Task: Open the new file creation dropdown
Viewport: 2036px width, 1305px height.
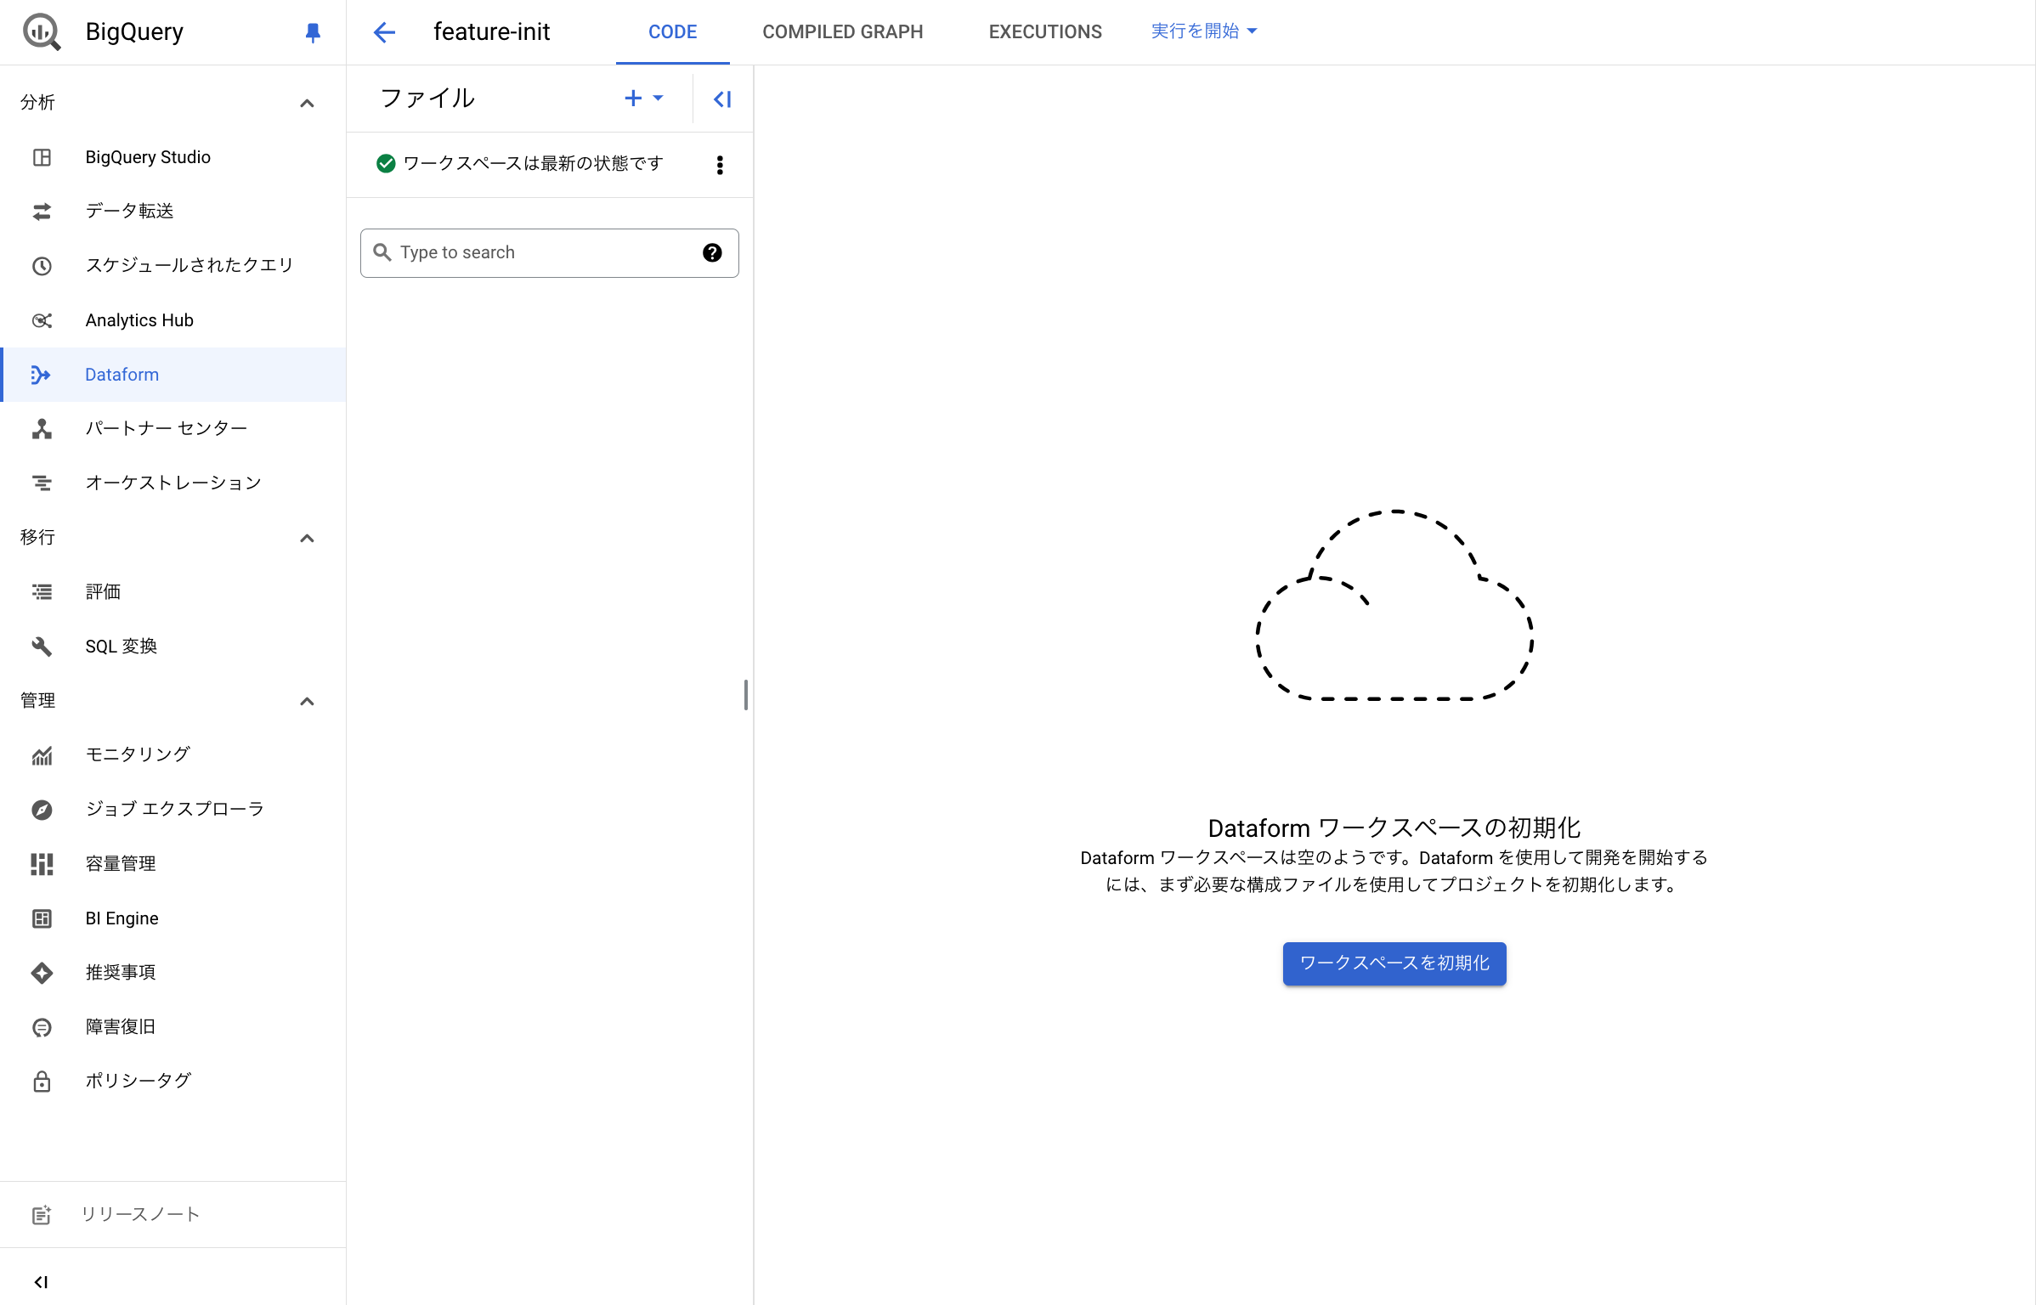Action: 644,99
